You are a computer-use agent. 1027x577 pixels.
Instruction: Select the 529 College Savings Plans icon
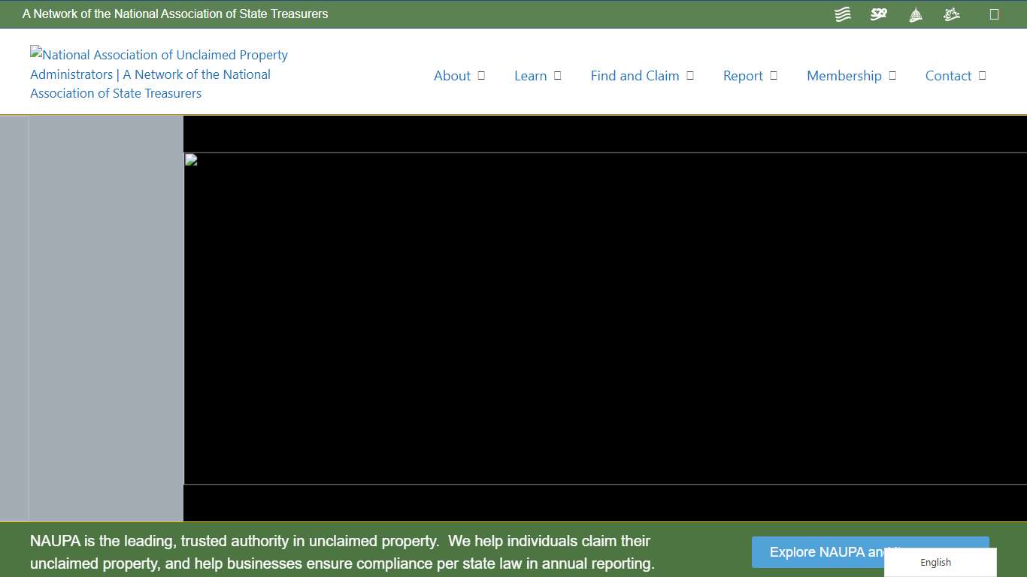tap(878, 14)
